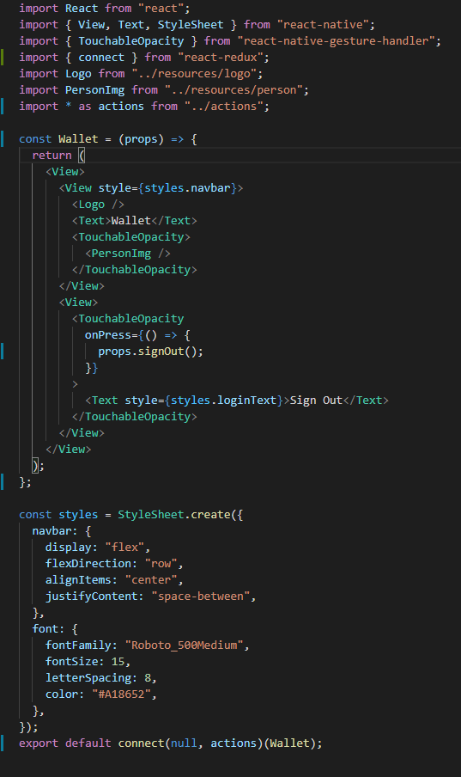The width and height of the screenshot is (461, 777).
Task: Click the Wallet text between Text tags
Action: click(131, 221)
